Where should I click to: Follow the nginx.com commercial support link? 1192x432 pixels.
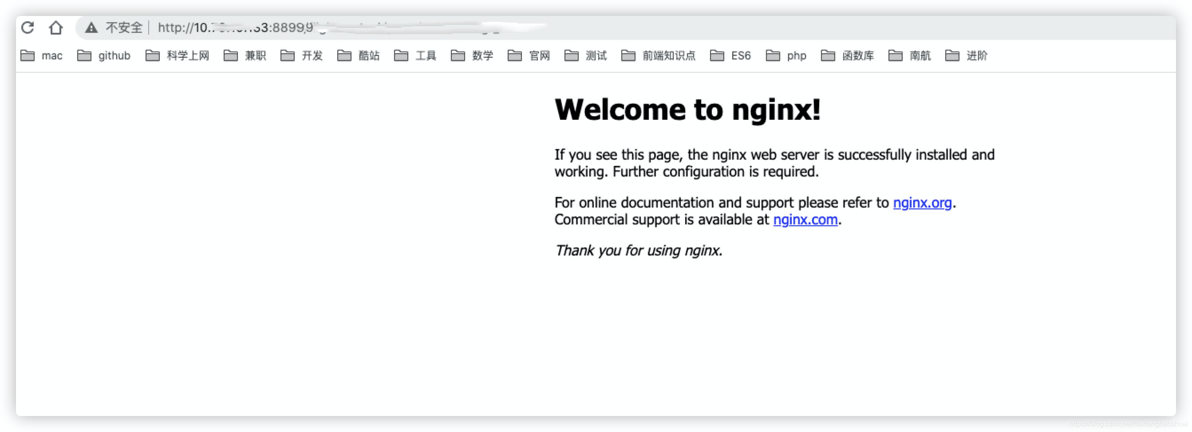click(805, 220)
